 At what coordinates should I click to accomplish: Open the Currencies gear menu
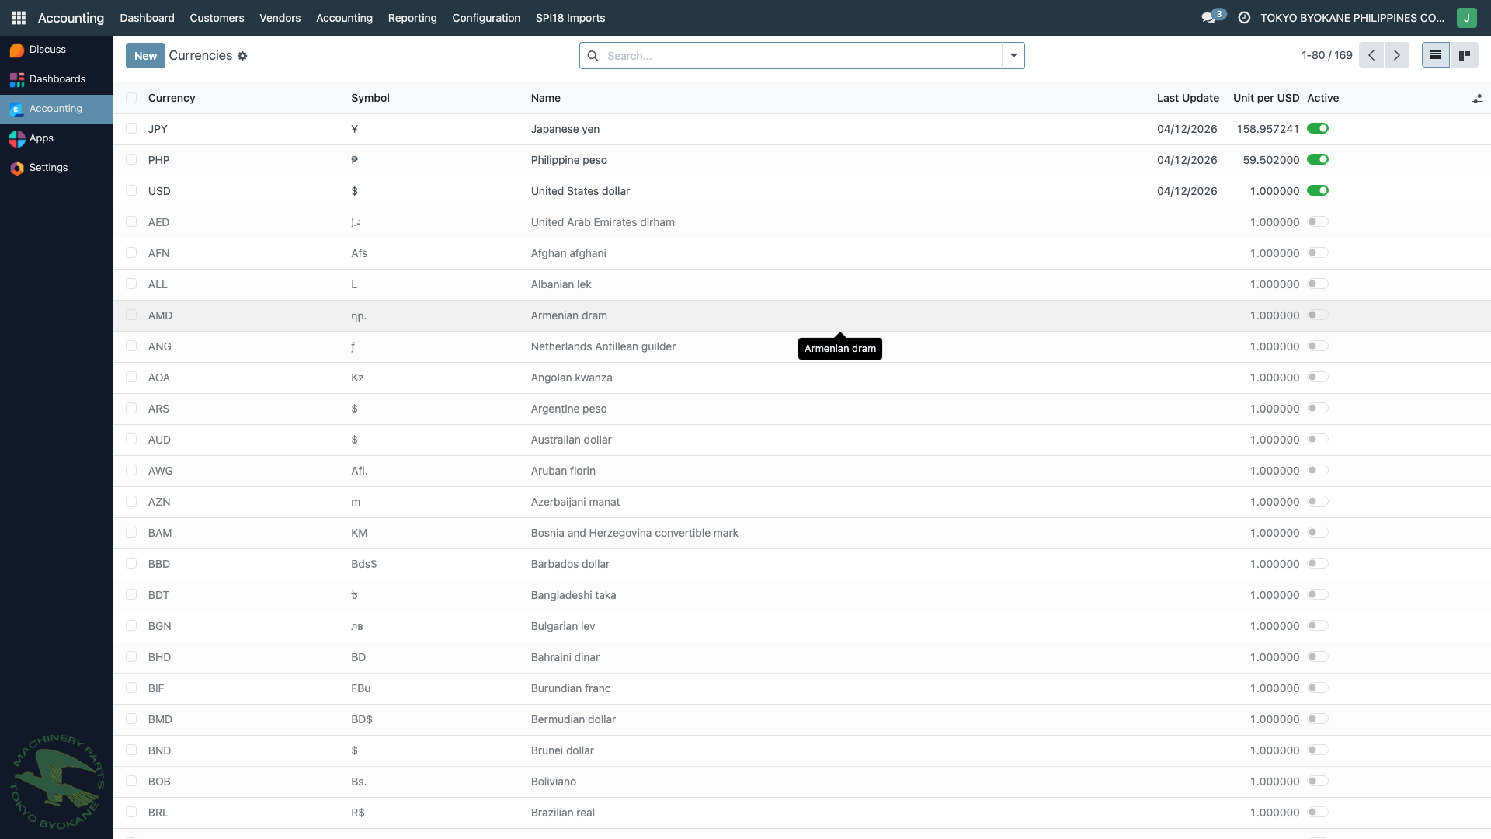(243, 56)
